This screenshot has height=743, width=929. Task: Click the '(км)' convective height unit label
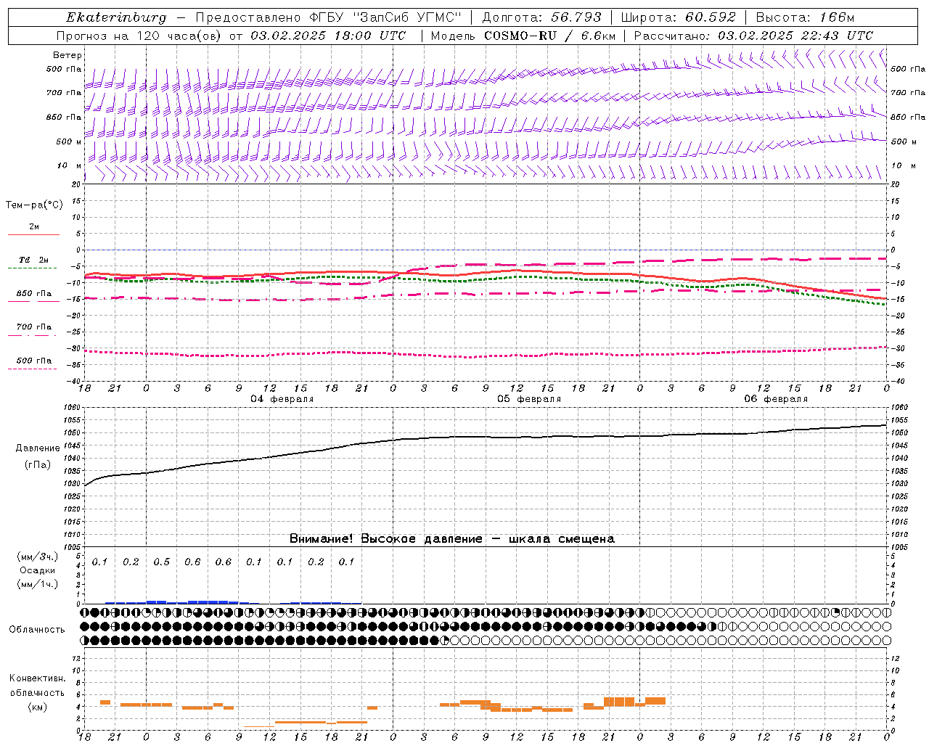38,707
